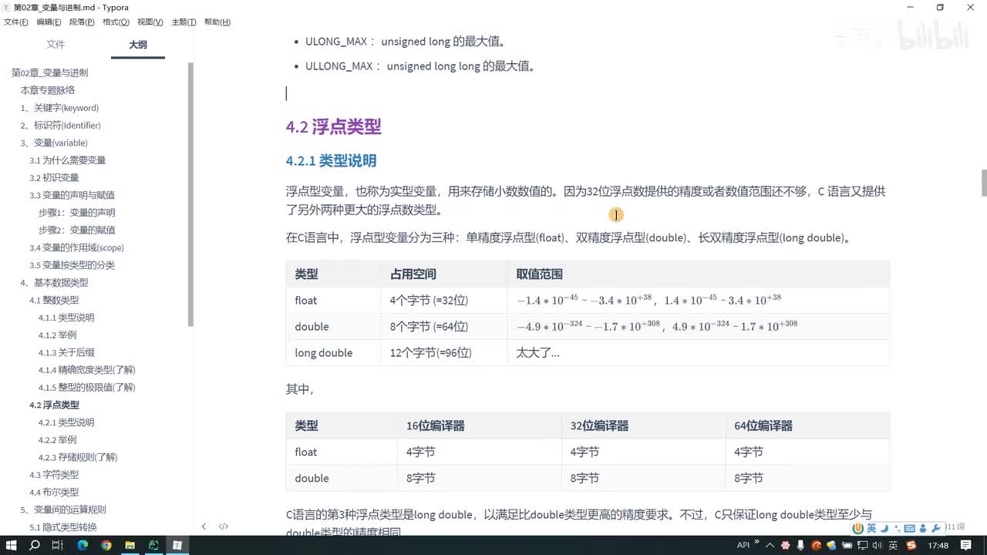Open the Windows Start menu
Viewport: 987px width, 555px height.
(x=12, y=545)
